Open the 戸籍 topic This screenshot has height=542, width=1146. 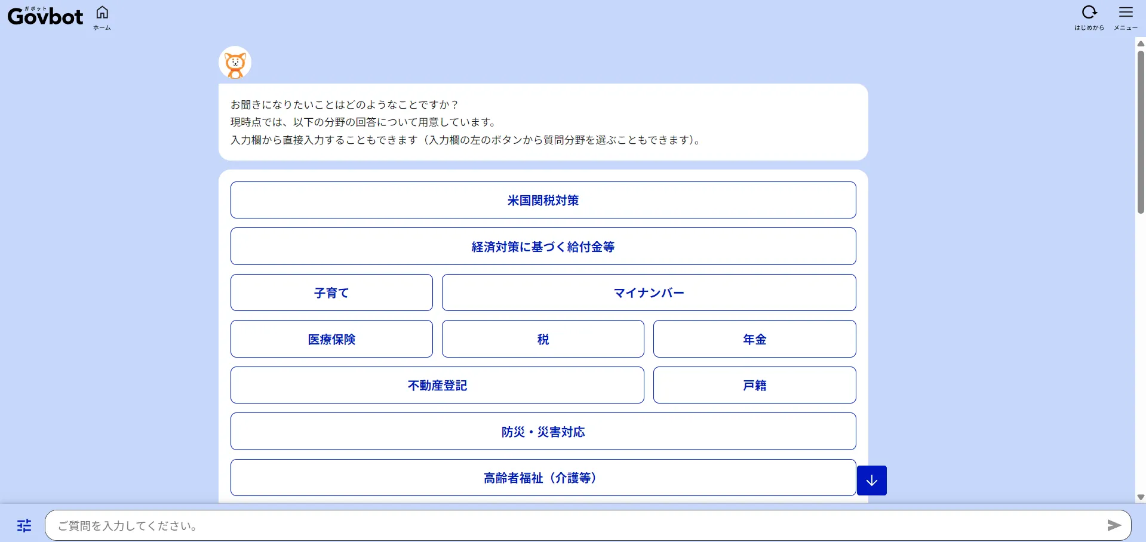click(754, 385)
